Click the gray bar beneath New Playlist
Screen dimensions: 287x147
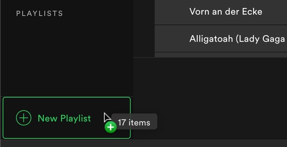143,143
